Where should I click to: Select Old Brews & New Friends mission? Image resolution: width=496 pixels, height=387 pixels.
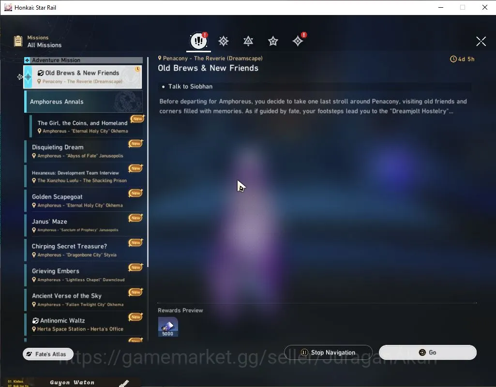coord(83,77)
